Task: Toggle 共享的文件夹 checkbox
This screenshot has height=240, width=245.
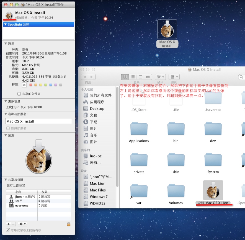Action: (x=19, y=94)
